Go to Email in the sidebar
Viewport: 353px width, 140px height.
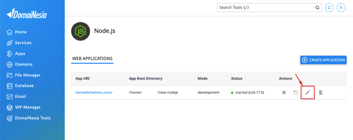[x=20, y=96]
